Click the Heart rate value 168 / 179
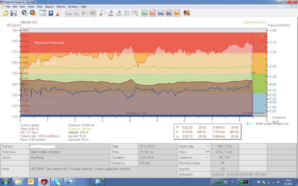The image size is (298, 186). point(224,146)
